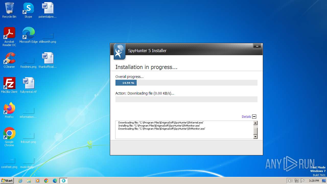Click the SpyHunter logo in installer header
Viewport: 327px width, 184px height.
click(119, 52)
